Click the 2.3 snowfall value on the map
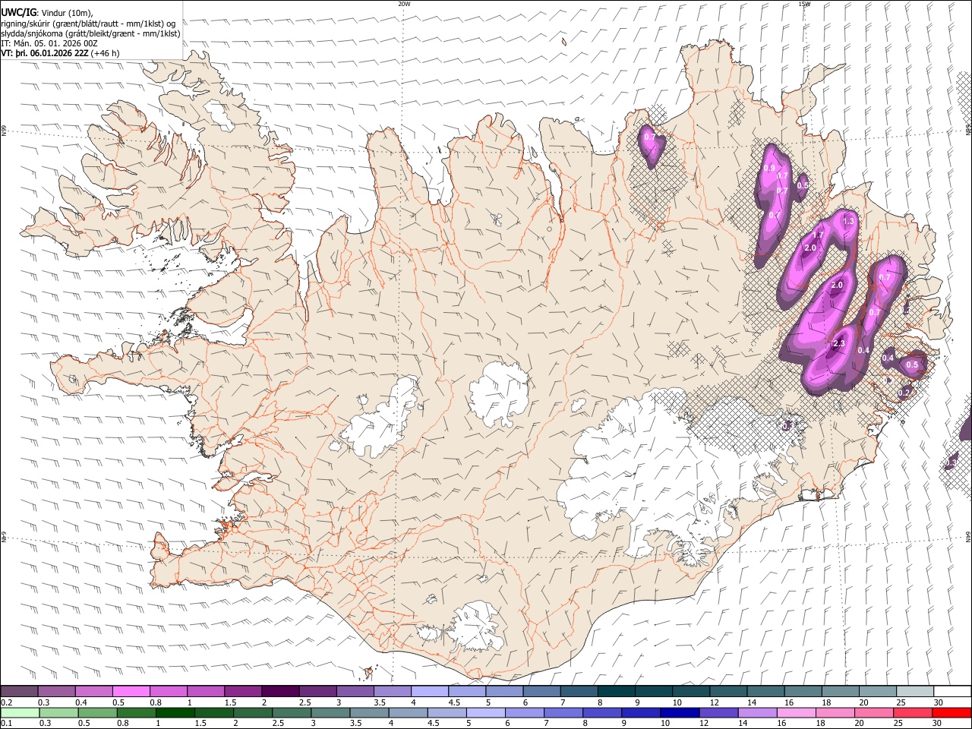972x729 pixels. pos(838,344)
